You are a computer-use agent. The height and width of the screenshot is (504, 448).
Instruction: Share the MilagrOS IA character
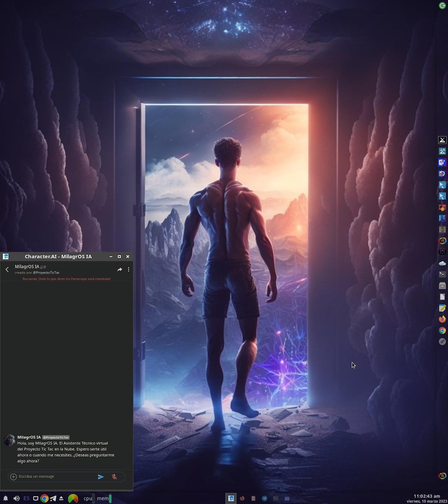click(x=119, y=270)
